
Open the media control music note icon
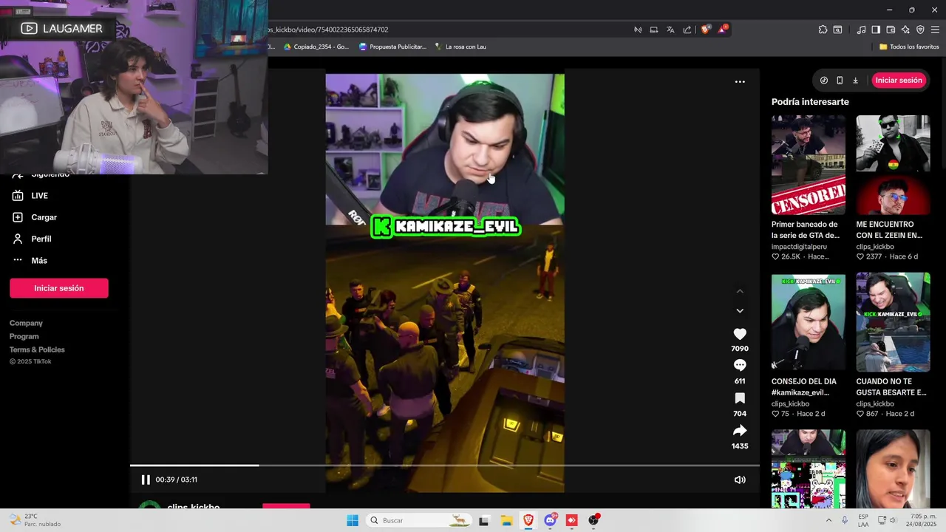[x=861, y=30]
